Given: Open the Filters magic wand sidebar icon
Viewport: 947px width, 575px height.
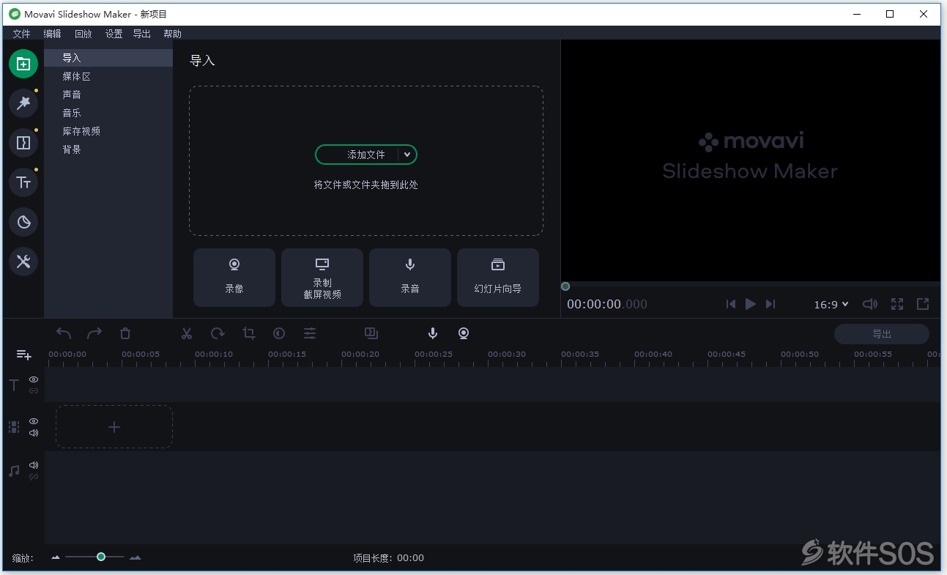Looking at the screenshot, I should (x=23, y=103).
